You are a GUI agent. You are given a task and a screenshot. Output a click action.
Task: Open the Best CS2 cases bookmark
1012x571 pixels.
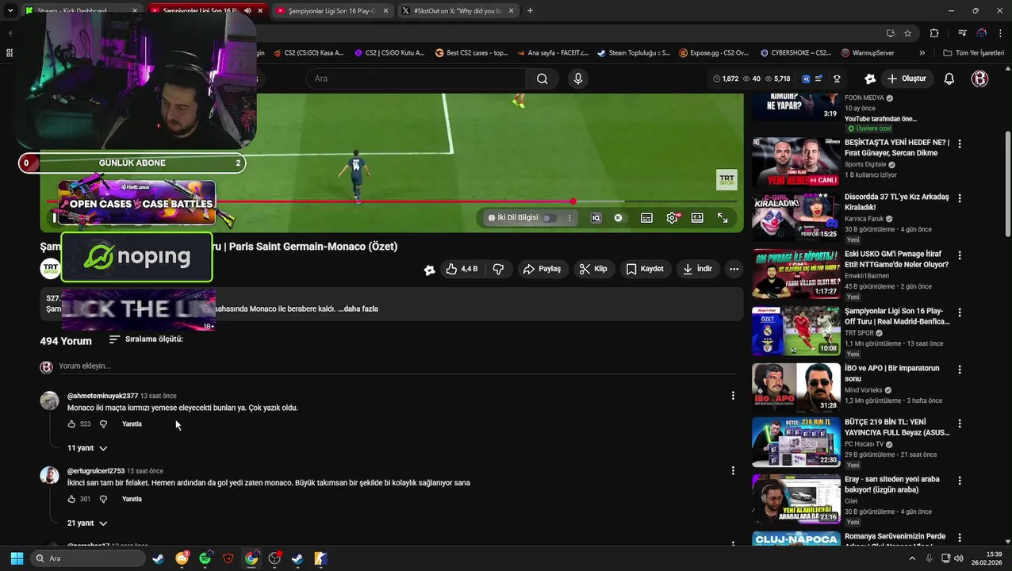pyautogui.click(x=471, y=53)
